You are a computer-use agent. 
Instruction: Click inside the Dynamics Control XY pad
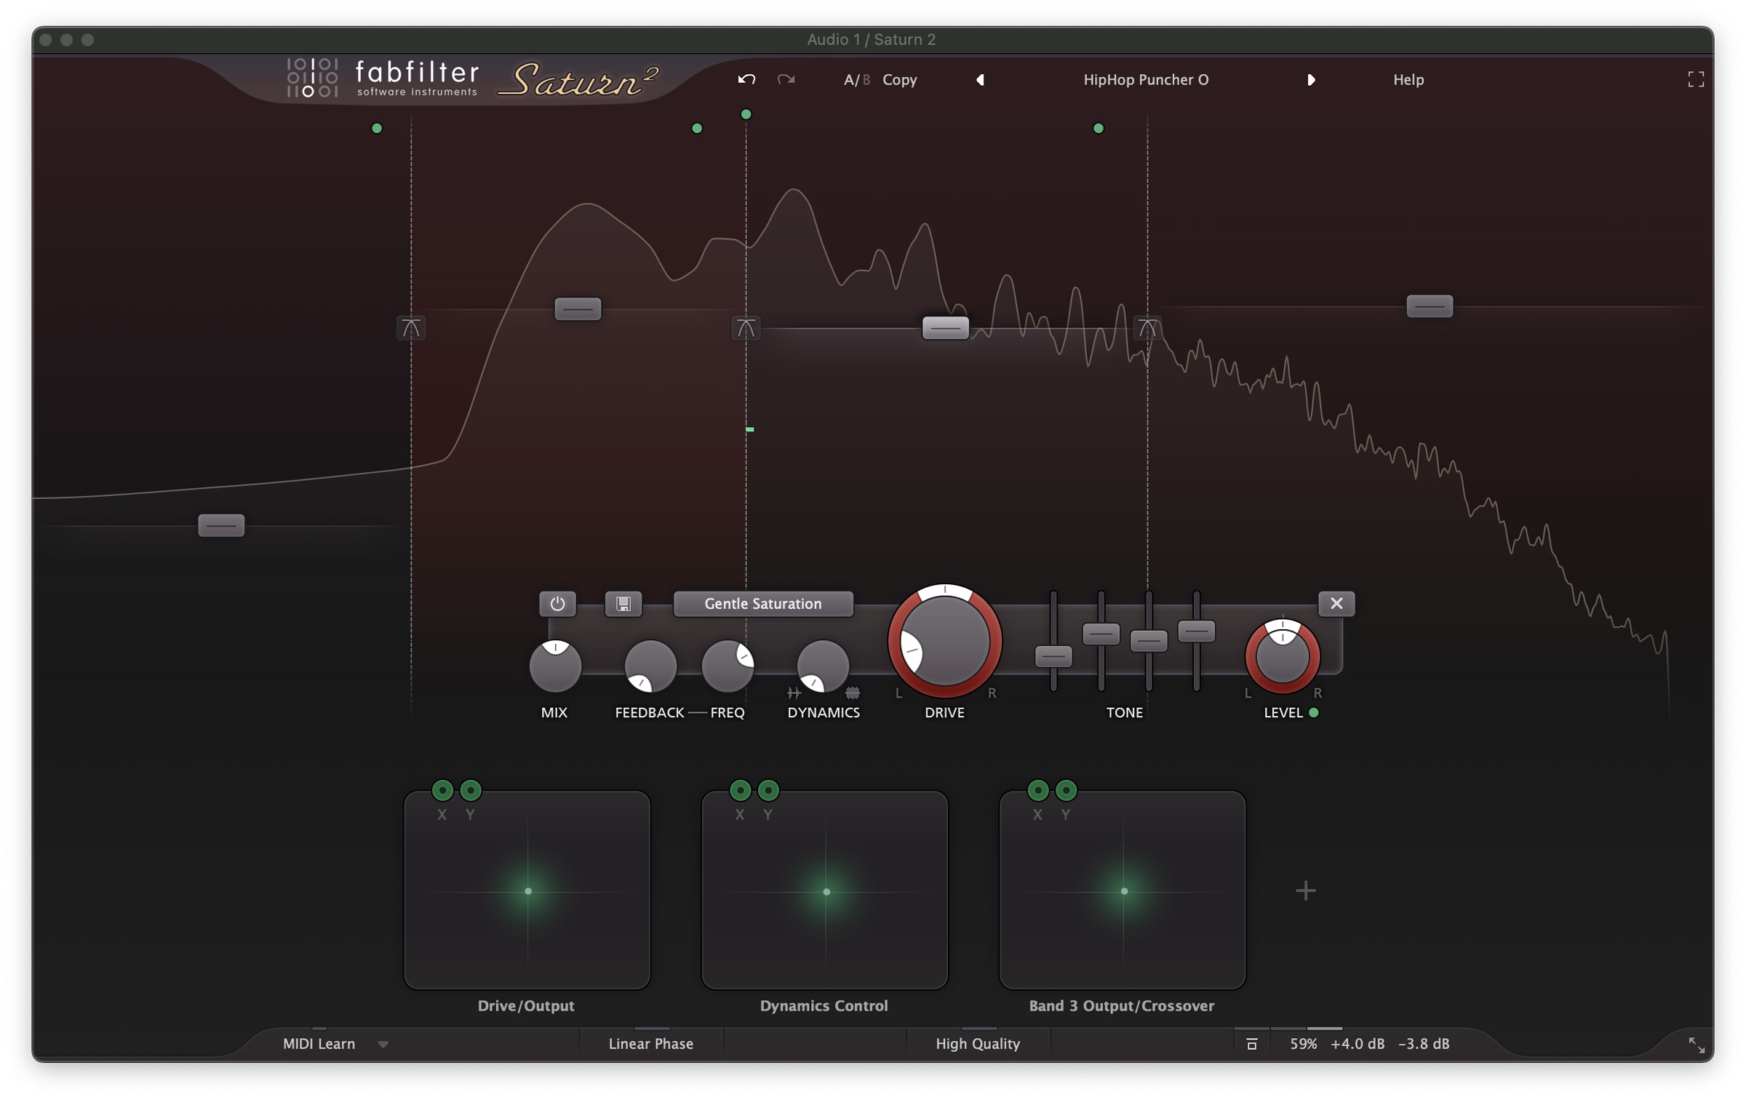(x=825, y=890)
